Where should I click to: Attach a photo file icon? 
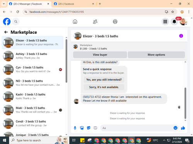tap(82, 128)
